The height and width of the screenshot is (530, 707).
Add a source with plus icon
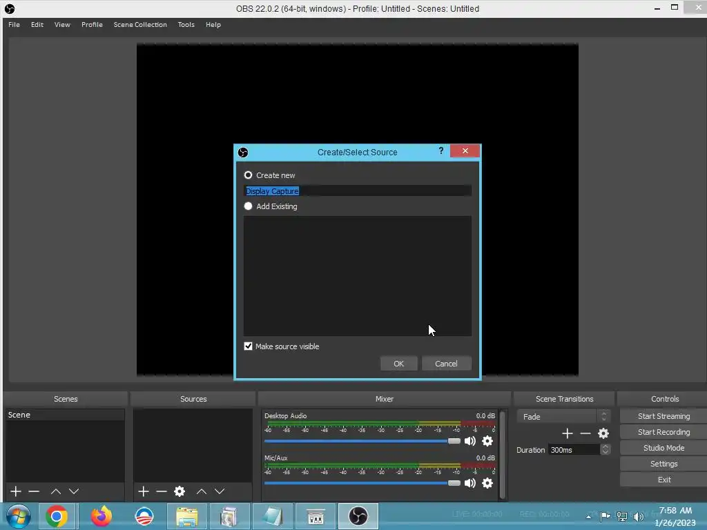coord(144,491)
